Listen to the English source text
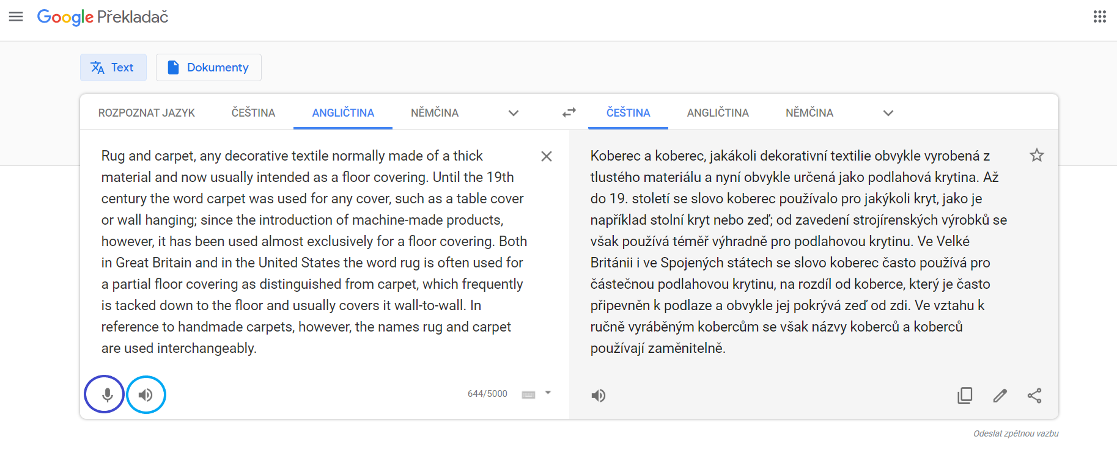This screenshot has height=464, width=1117. tap(146, 394)
